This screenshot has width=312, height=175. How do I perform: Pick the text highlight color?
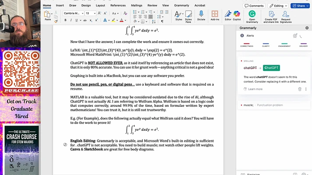click(x=113, y=20)
